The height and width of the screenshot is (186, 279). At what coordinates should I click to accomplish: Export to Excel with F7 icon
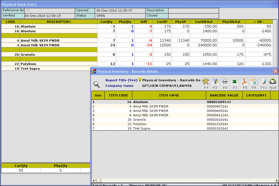(x=235, y=82)
